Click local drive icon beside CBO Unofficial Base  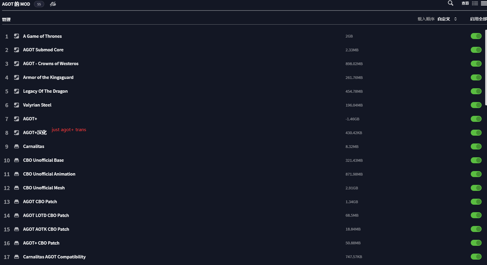point(17,160)
